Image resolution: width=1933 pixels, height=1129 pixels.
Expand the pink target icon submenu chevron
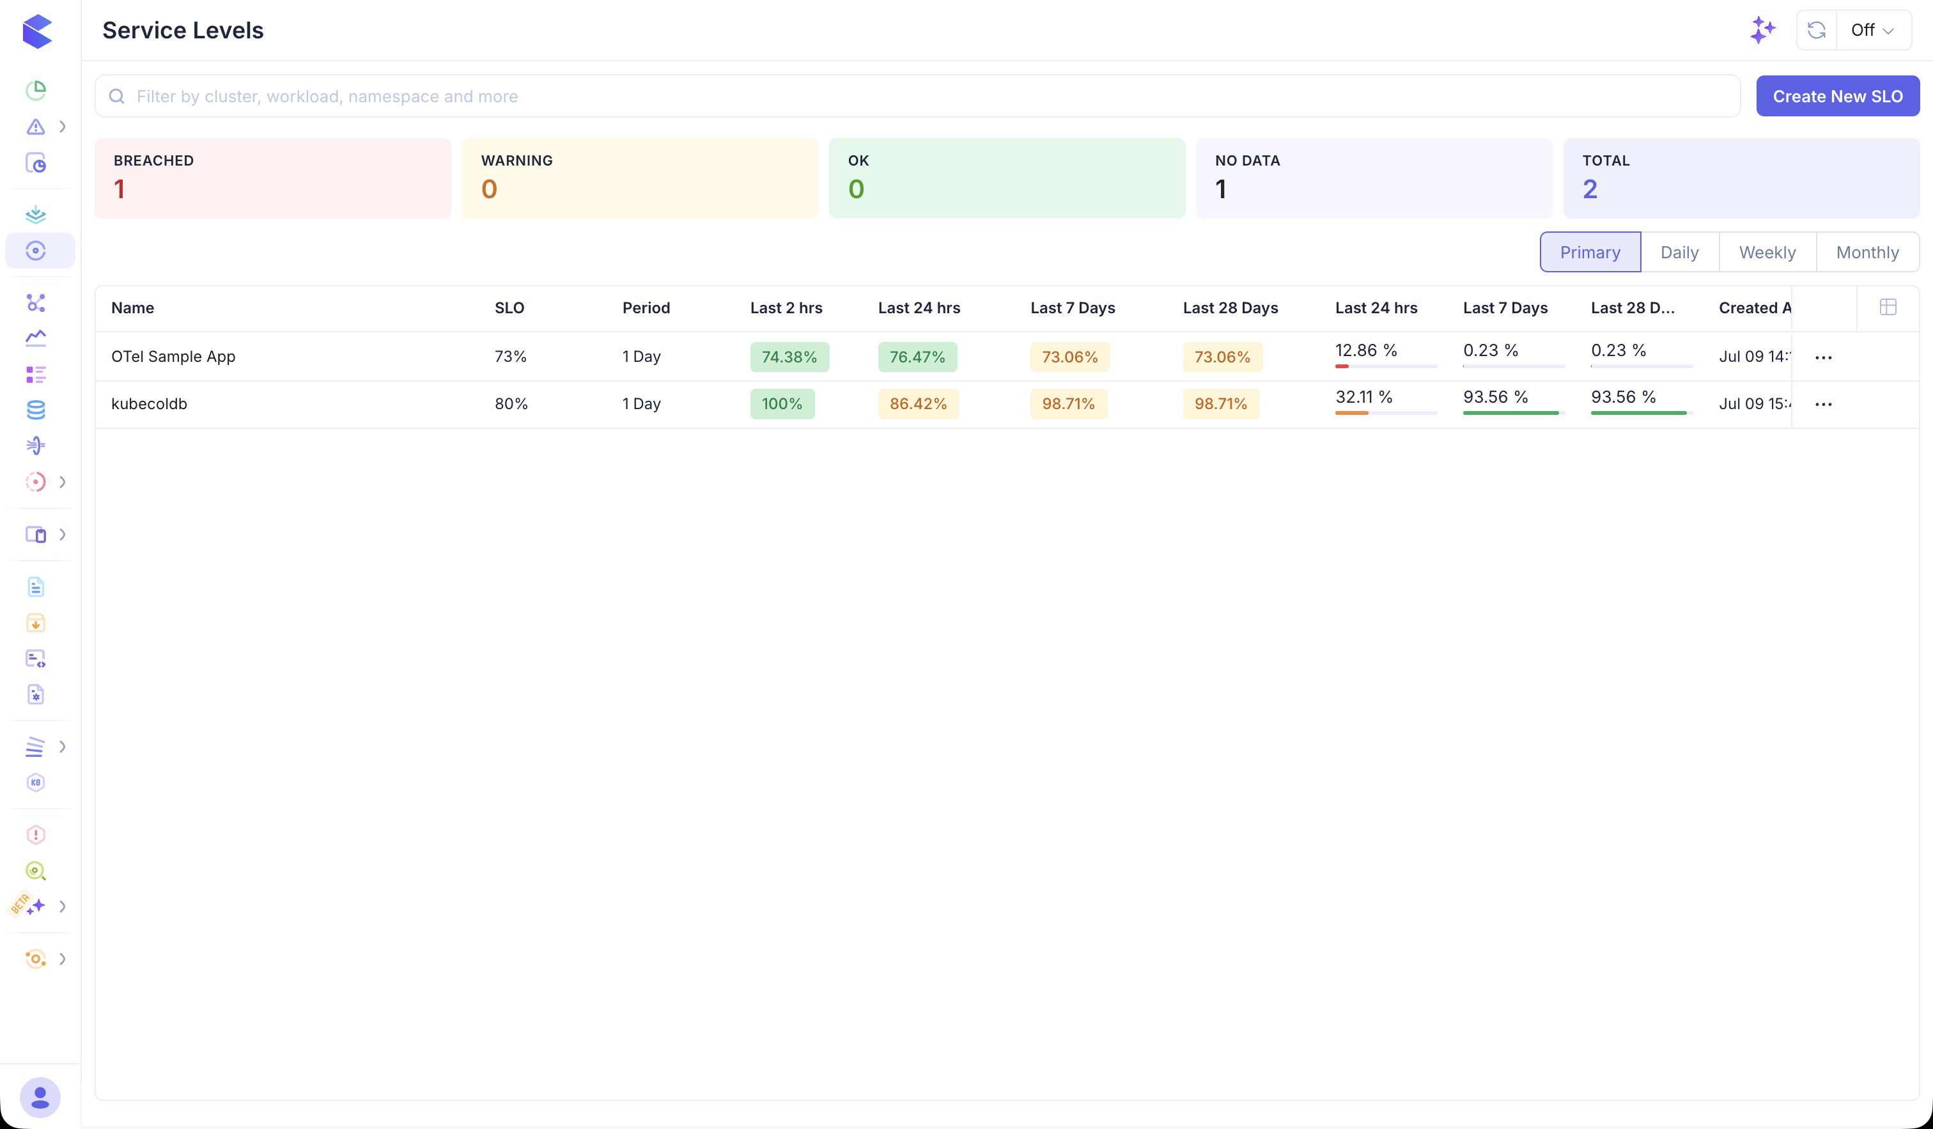(x=63, y=481)
